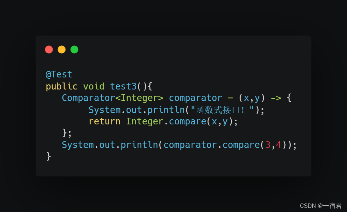The height and width of the screenshot is (212, 347).
Task: Click the number 3 argument
Action: (x=268, y=145)
